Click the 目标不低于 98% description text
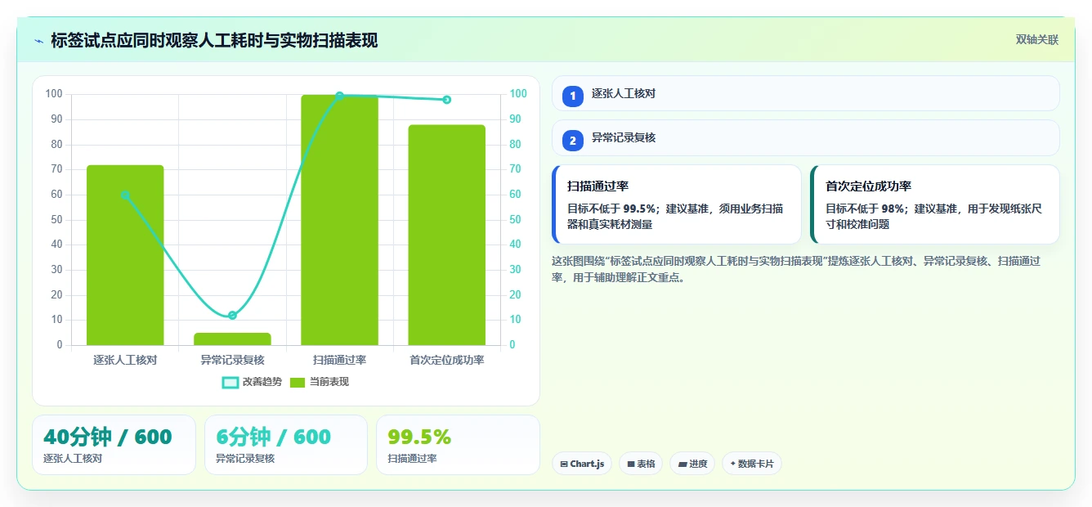 [933, 216]
